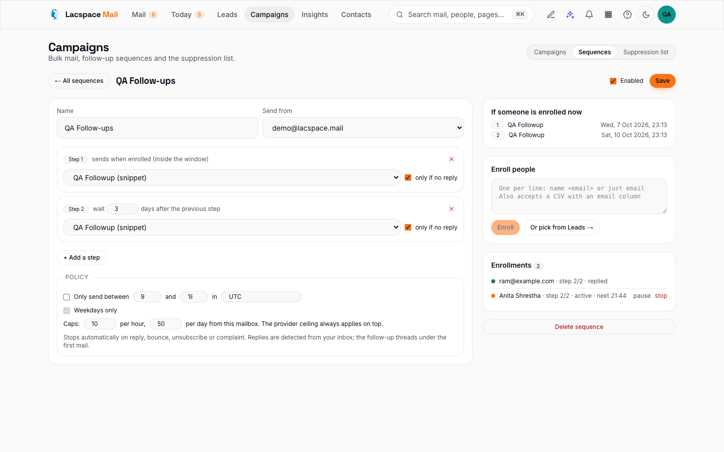Toggle Step 2 only if no reply
Screen dimensions: 724x452
tap(408, 227)
